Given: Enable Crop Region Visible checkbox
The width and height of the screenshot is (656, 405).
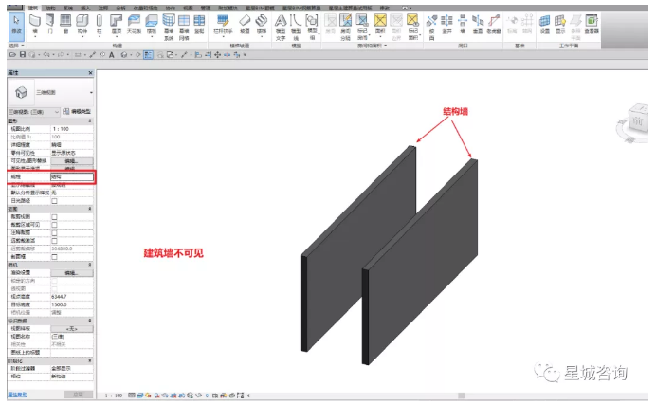Looking at the screenshot, I should click(54, 225).
